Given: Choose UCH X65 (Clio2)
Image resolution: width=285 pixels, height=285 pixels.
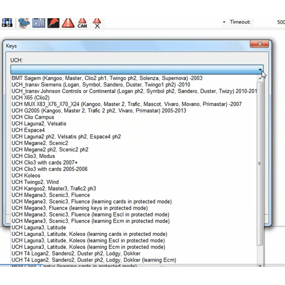Looking at the screenshot, I should [x=134, y=98].
